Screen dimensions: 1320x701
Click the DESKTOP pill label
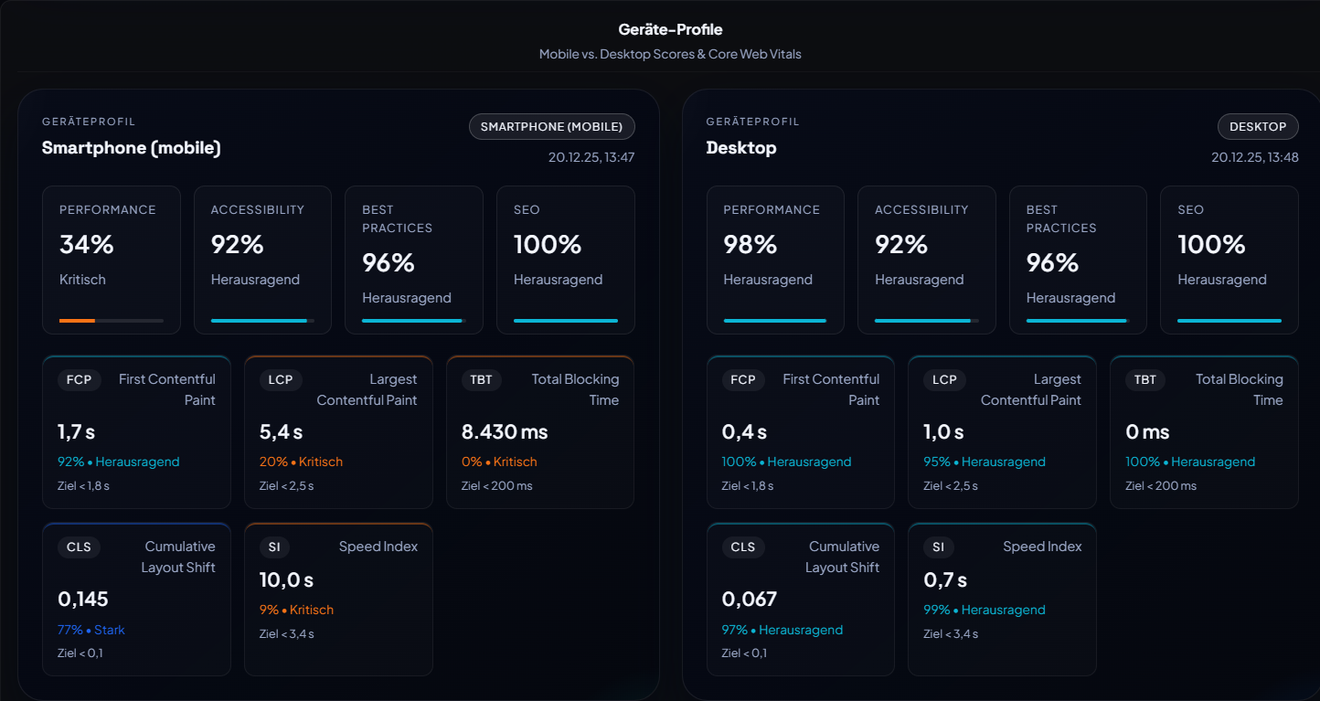click(1258, 127)
